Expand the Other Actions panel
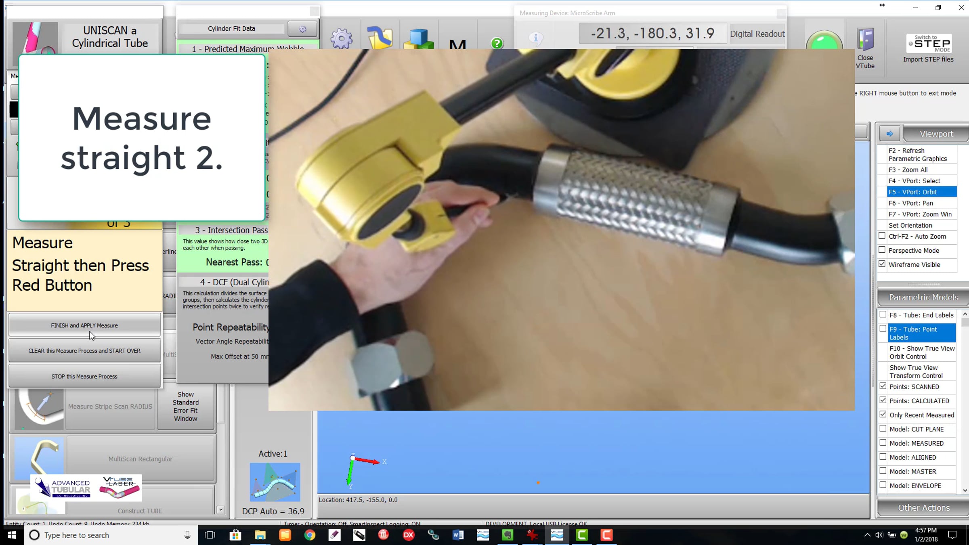This screenshot has height=545, width=969. point(923,507)
